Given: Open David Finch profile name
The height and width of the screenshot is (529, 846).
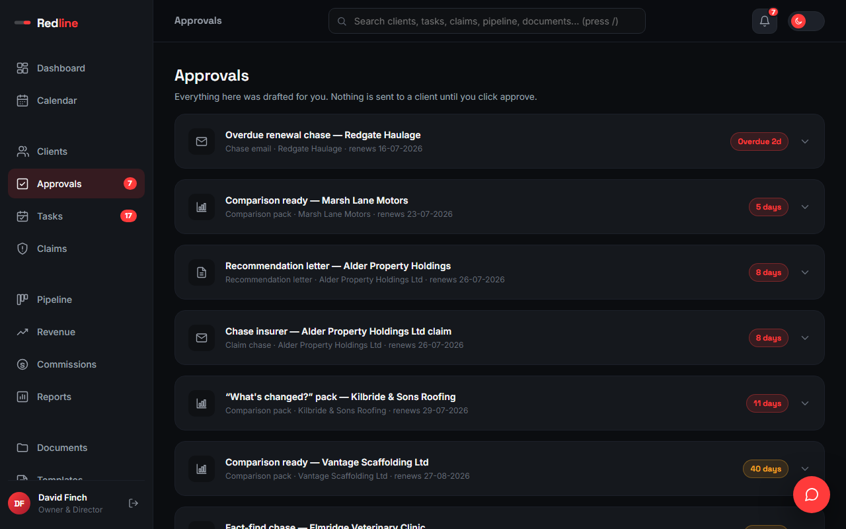Looking at the screenshot, I should click(x=63, y=497).
